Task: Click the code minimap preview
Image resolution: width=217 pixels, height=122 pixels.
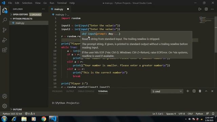Action: tap(205, 20)
